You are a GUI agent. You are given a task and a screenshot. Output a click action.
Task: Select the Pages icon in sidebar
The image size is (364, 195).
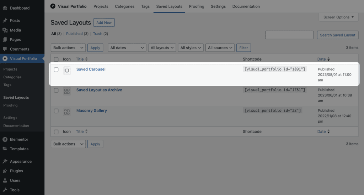5,40
